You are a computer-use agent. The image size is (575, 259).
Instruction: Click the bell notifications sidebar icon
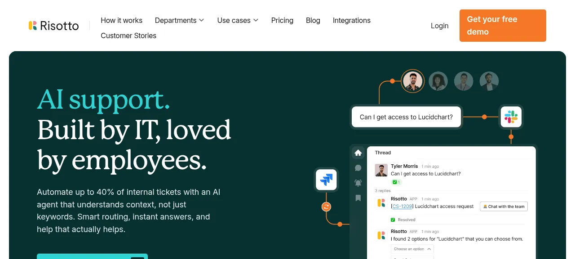pos(358,183)
